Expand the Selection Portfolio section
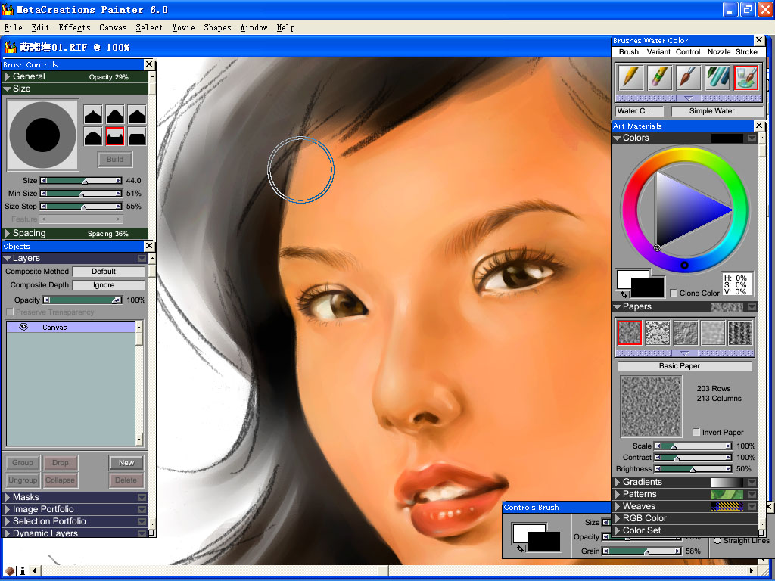775x581 pixels. (8, 521)
